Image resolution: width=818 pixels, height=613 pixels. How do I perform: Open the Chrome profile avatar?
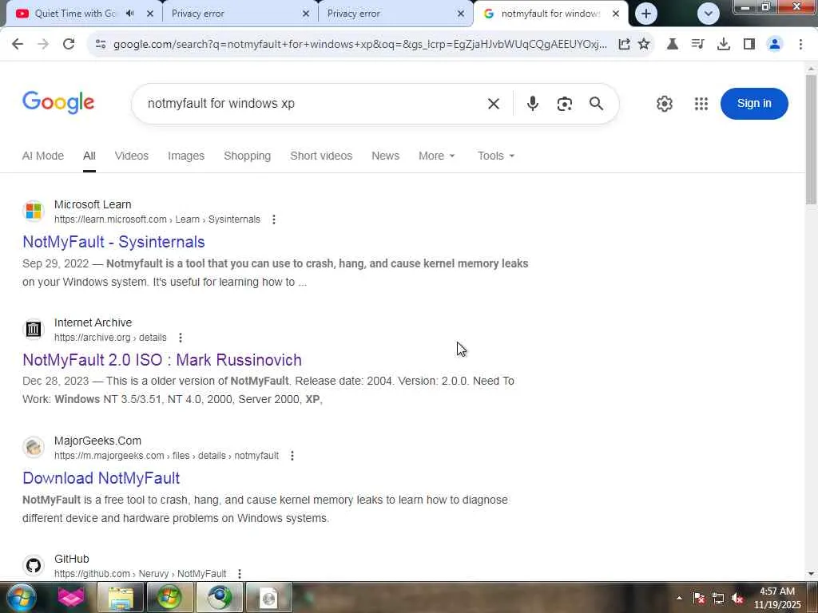click(x=775, y=44)
